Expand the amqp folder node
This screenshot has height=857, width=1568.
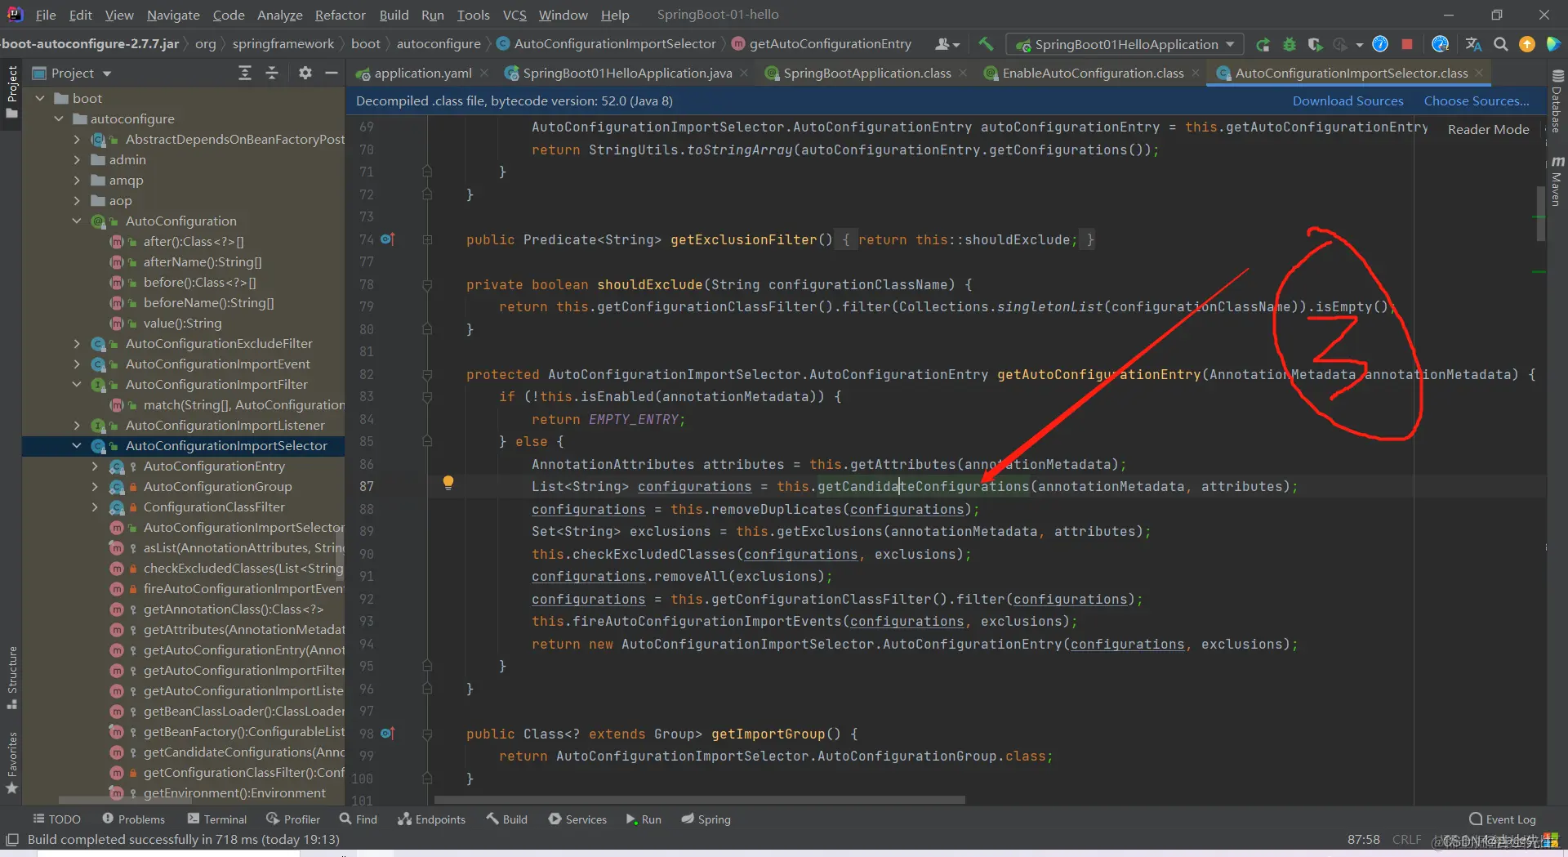77,180
